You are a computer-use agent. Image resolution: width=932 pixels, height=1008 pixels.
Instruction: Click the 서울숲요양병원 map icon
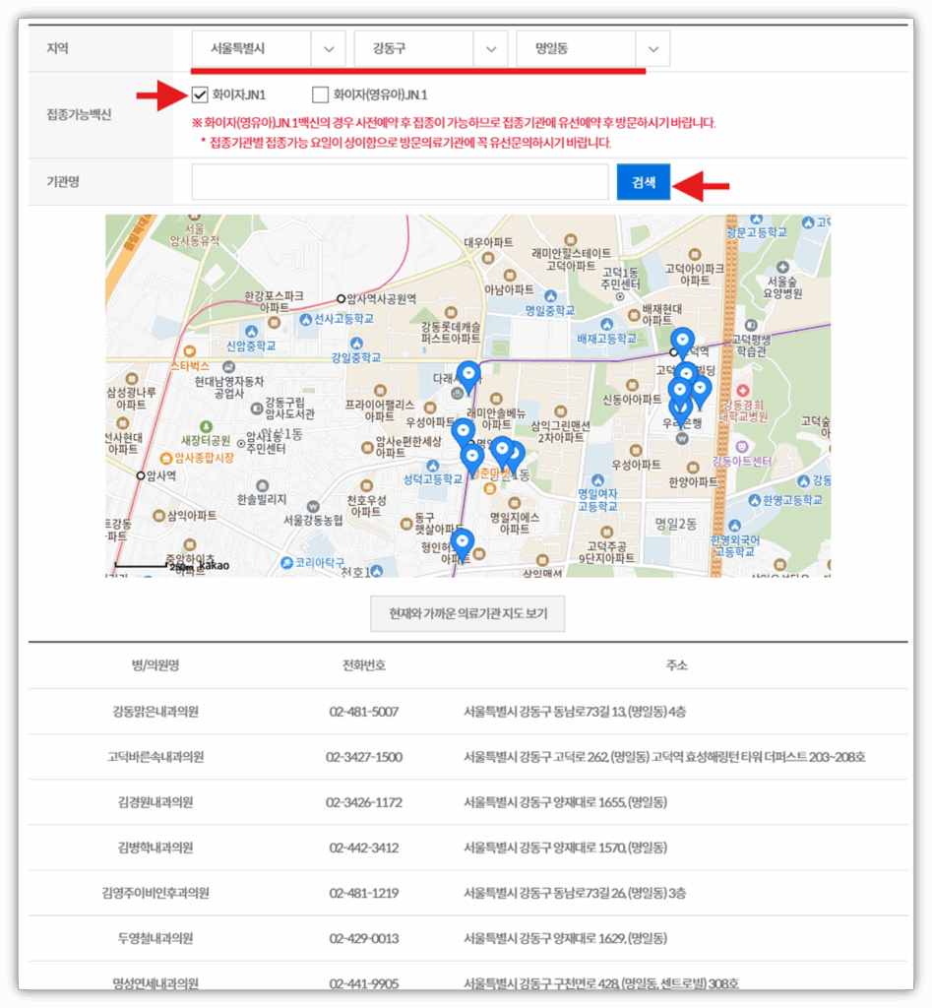point(782,268)
